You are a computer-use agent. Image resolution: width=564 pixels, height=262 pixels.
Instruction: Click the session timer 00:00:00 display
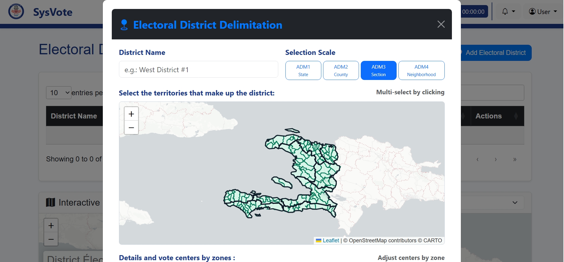pyautogui.click(x=473, y=12)
